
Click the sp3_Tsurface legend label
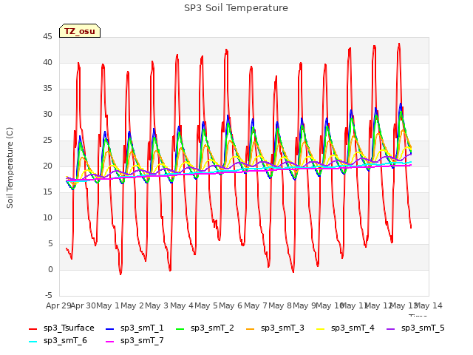[x=69, y=328]
